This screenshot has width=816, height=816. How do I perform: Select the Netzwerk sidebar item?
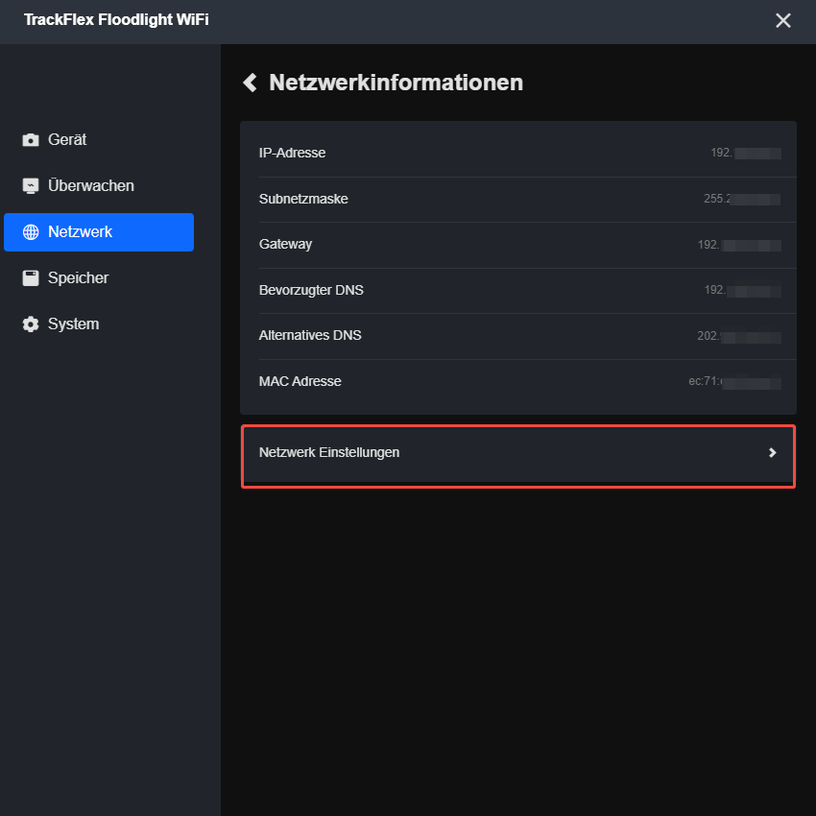pos(99,232)
